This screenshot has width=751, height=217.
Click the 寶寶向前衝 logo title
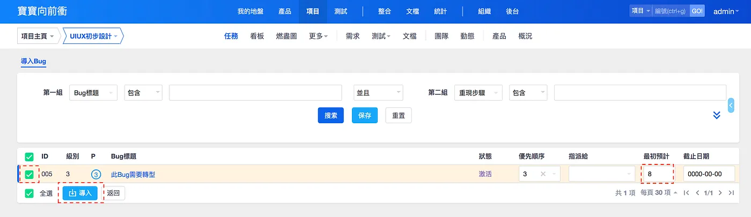(43, 11)
